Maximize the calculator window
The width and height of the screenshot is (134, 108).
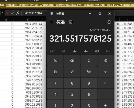coord(100,14)
